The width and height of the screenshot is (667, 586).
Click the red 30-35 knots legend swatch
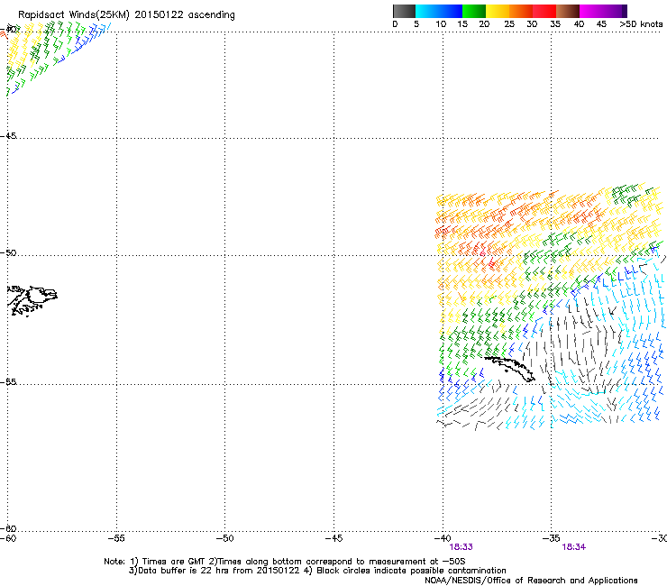coord(544,11)
